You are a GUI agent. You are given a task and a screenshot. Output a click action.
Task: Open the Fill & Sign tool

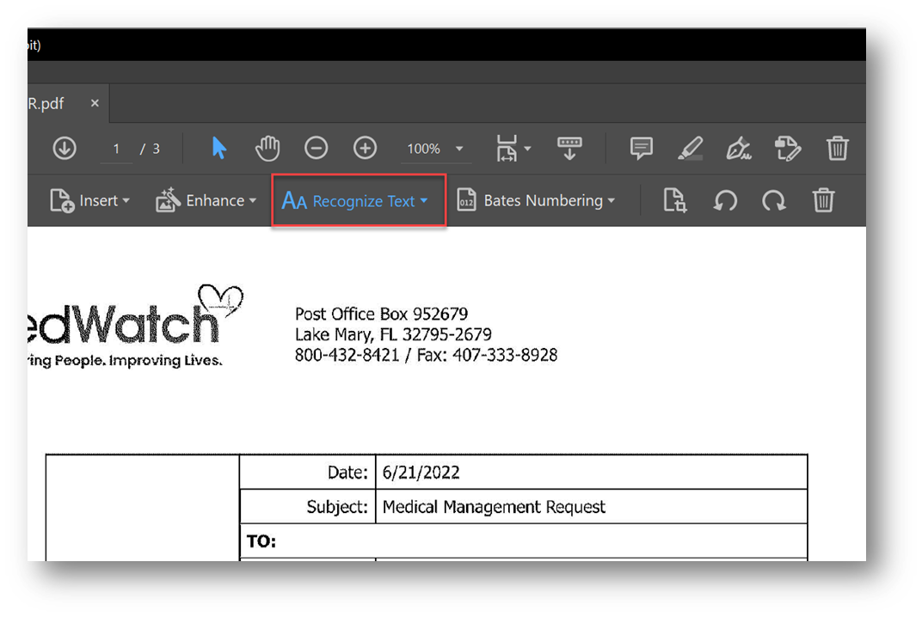739,148
